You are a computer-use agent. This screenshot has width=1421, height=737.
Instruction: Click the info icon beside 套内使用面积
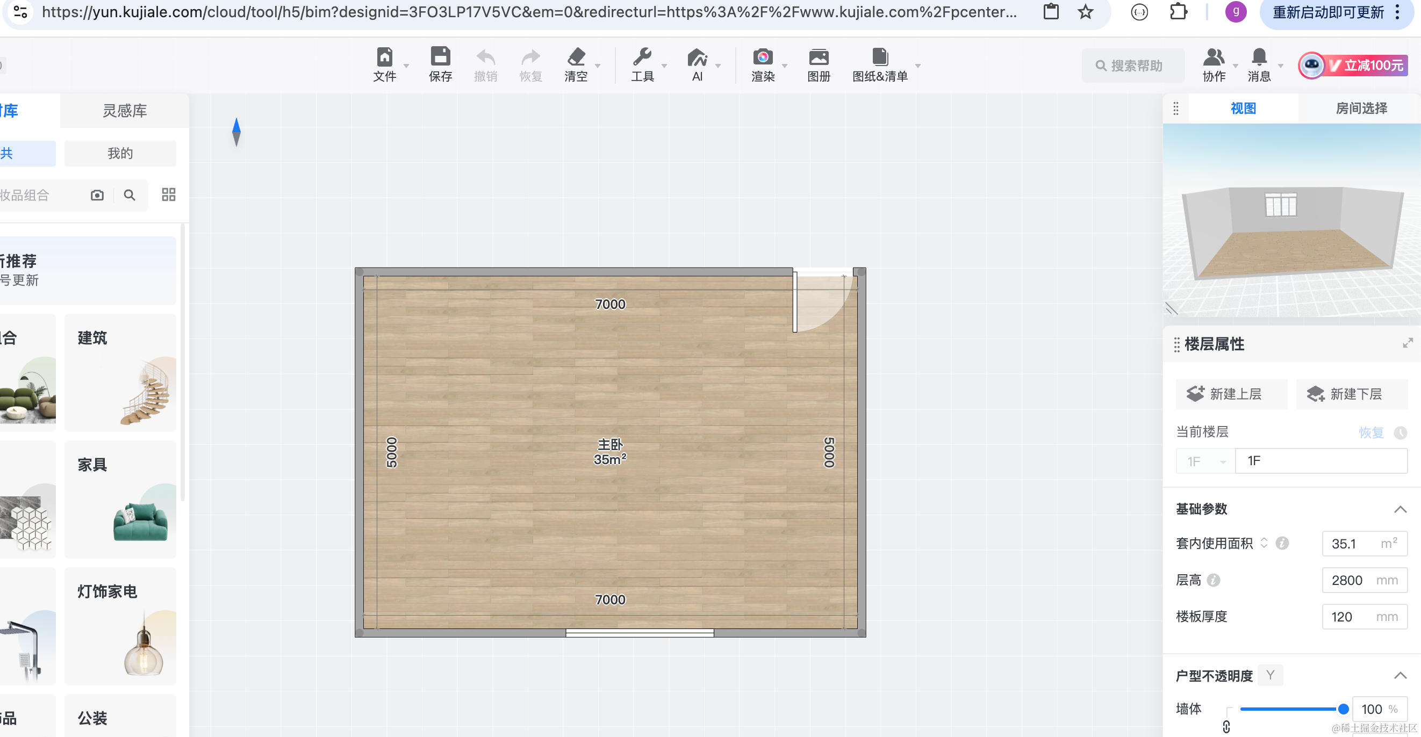pyautogui.click(x=1282, y=544)
